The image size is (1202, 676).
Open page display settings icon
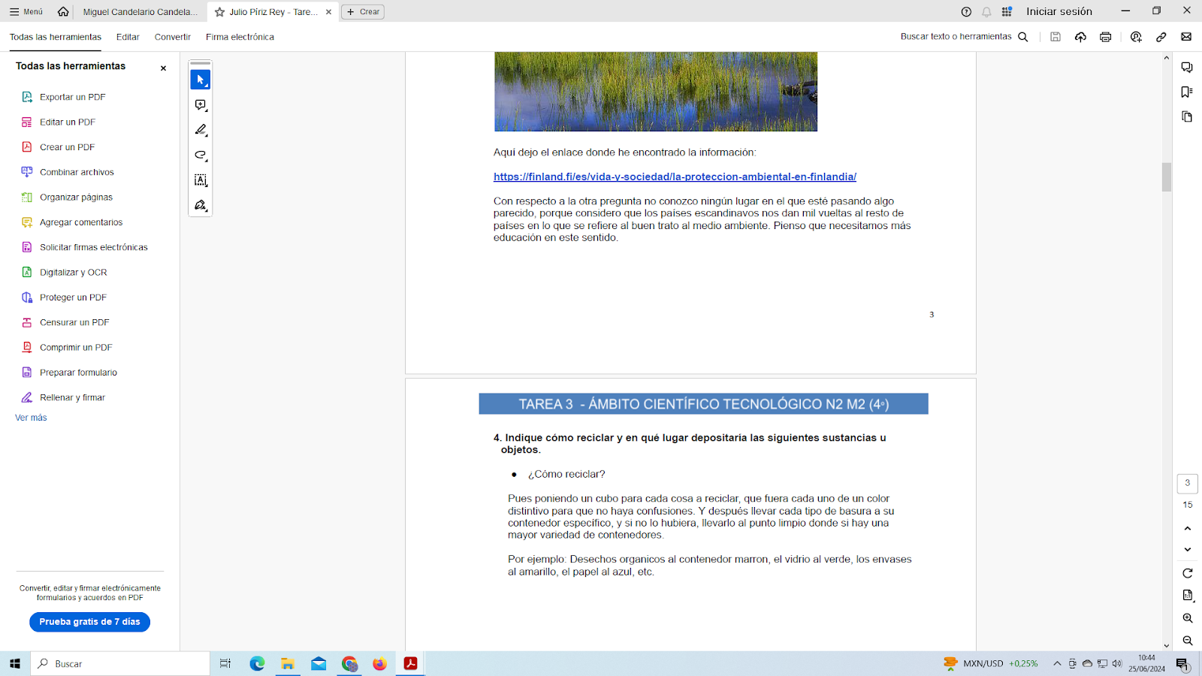pyautogui.click(x=1188, y=596)
